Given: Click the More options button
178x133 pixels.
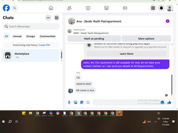Looking at the screenshot, I should 146,39.
